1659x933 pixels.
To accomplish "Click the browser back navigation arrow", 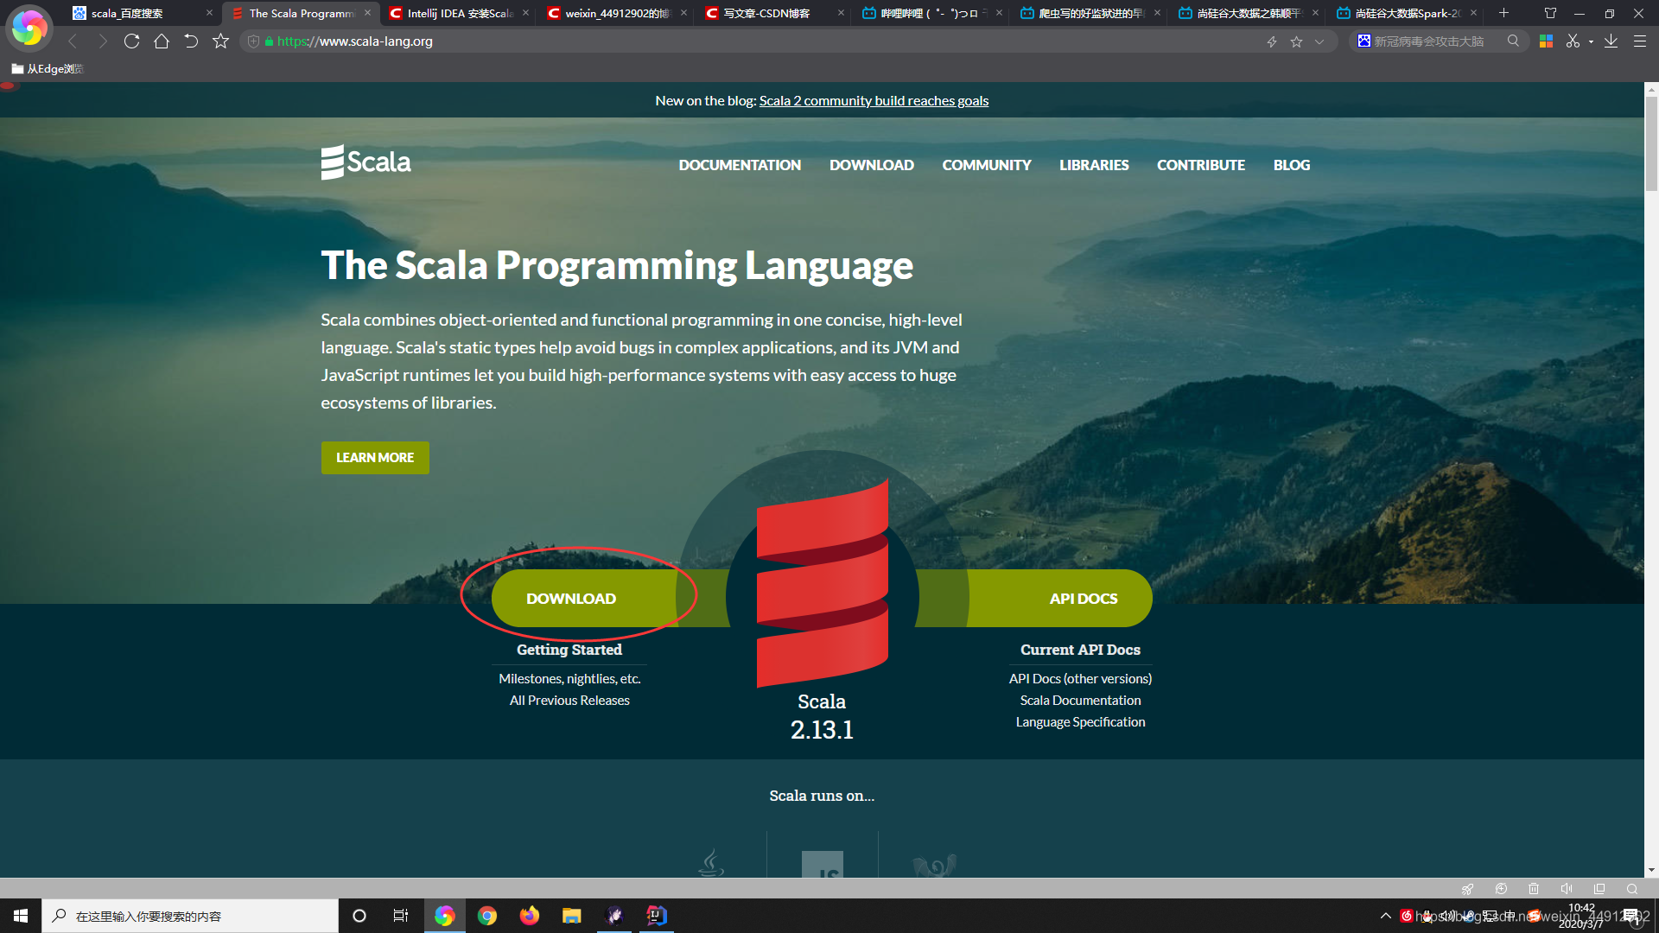I will click(71, 41).
